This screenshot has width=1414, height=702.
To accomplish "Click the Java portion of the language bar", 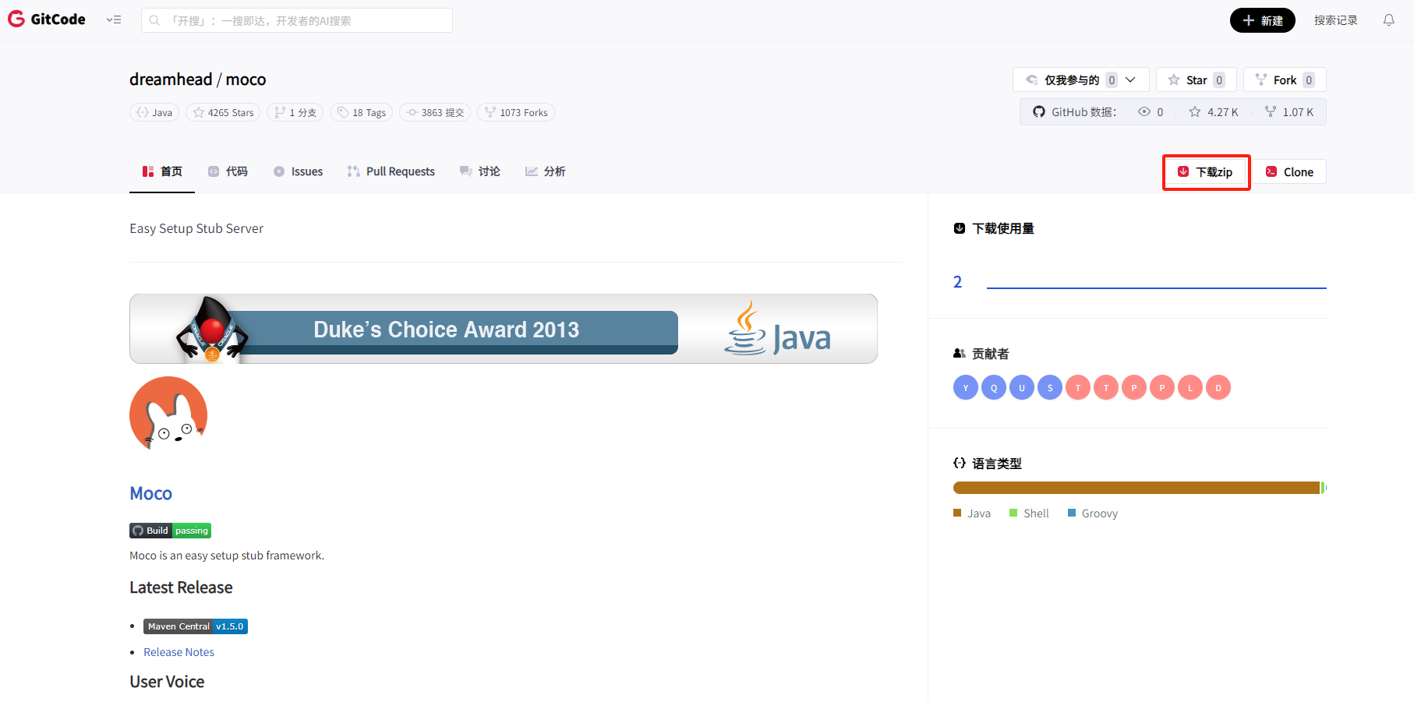I will (1137, 488).
